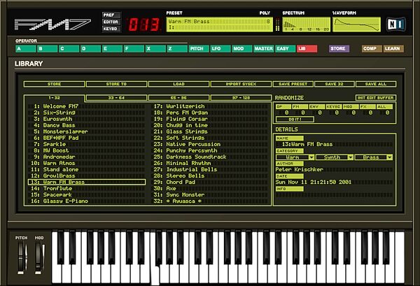Click the STORE TO button
Screen dimensions: 420x286
pyautogui.click(x=116, y=84)
